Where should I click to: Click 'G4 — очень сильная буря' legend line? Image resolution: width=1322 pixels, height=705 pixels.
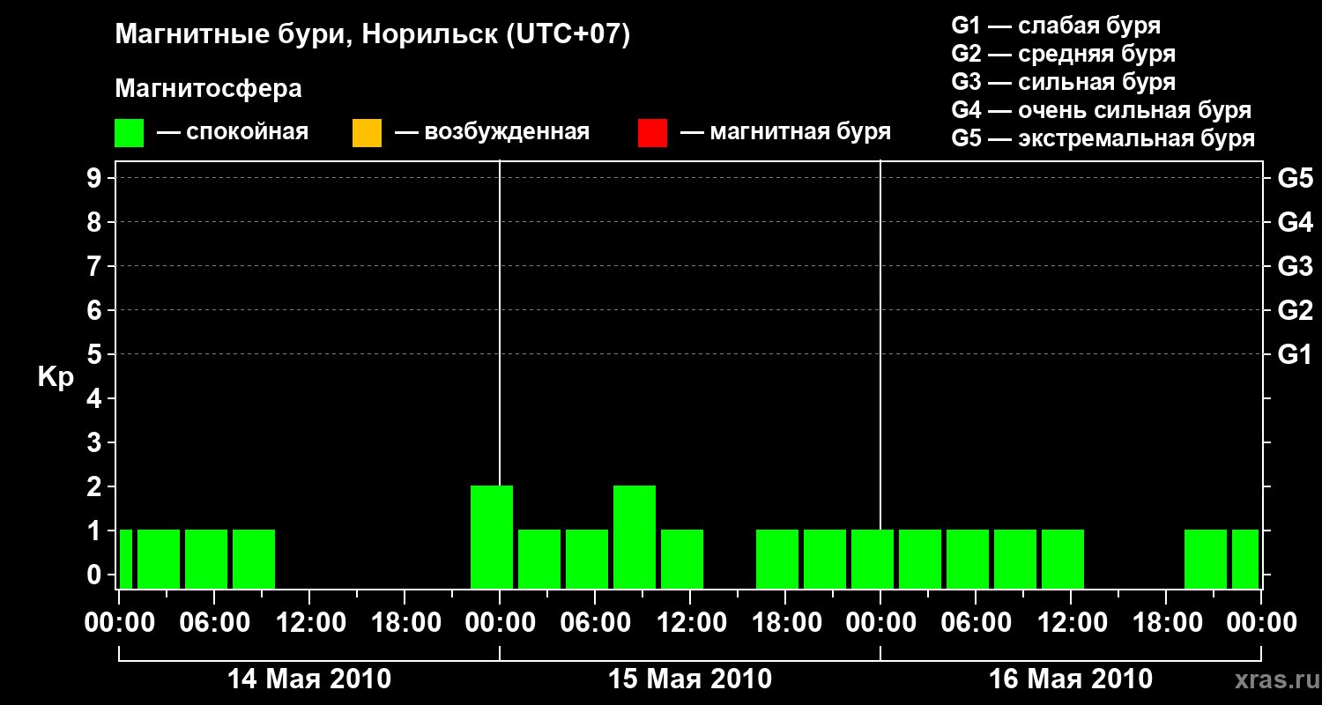coord(1102,110)
